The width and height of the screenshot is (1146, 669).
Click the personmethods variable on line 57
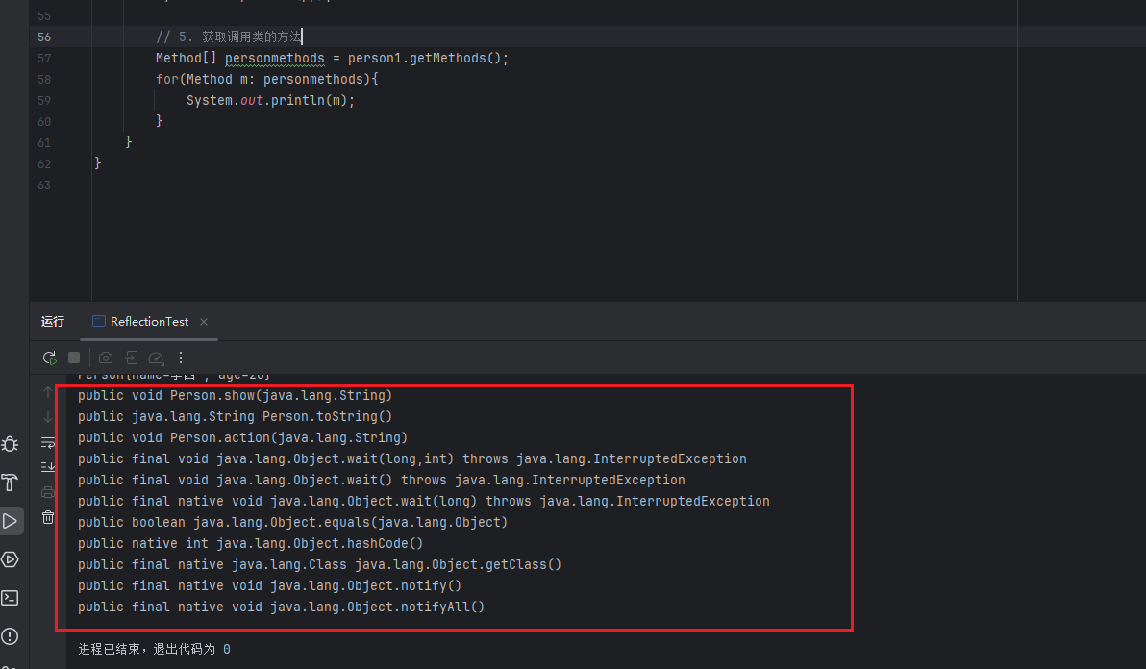pos(274,58)
